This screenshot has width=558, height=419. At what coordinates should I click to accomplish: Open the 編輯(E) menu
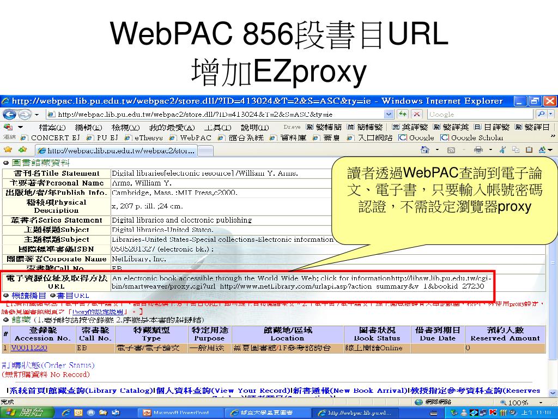pos(88,127)
